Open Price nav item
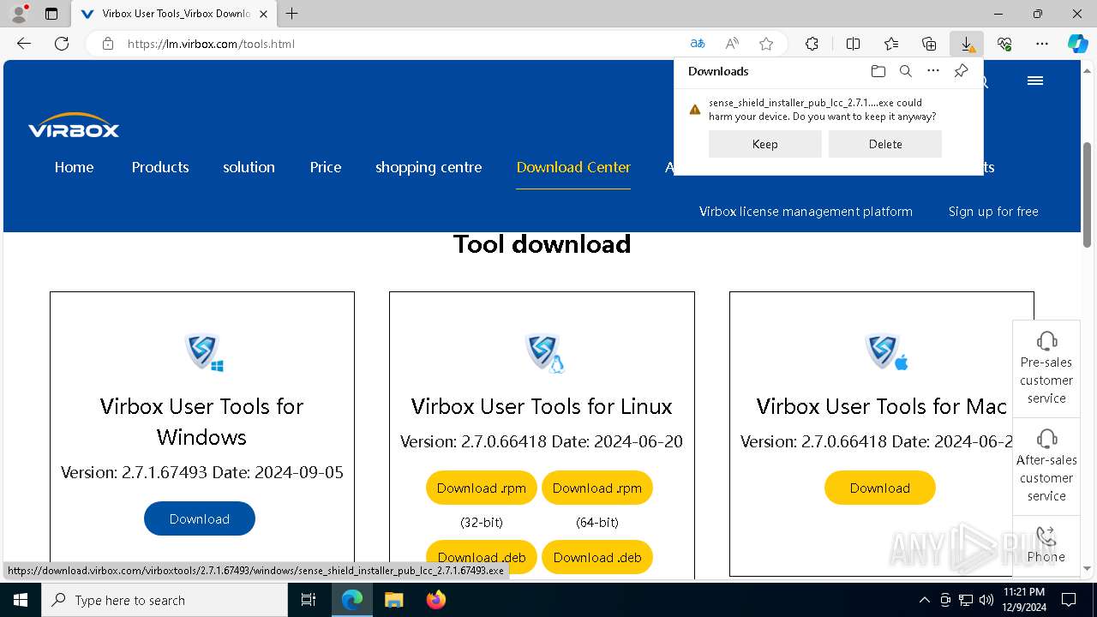The width and height of the screenshot is (1097, 617). pyautogui.click(x=326, y=167)
